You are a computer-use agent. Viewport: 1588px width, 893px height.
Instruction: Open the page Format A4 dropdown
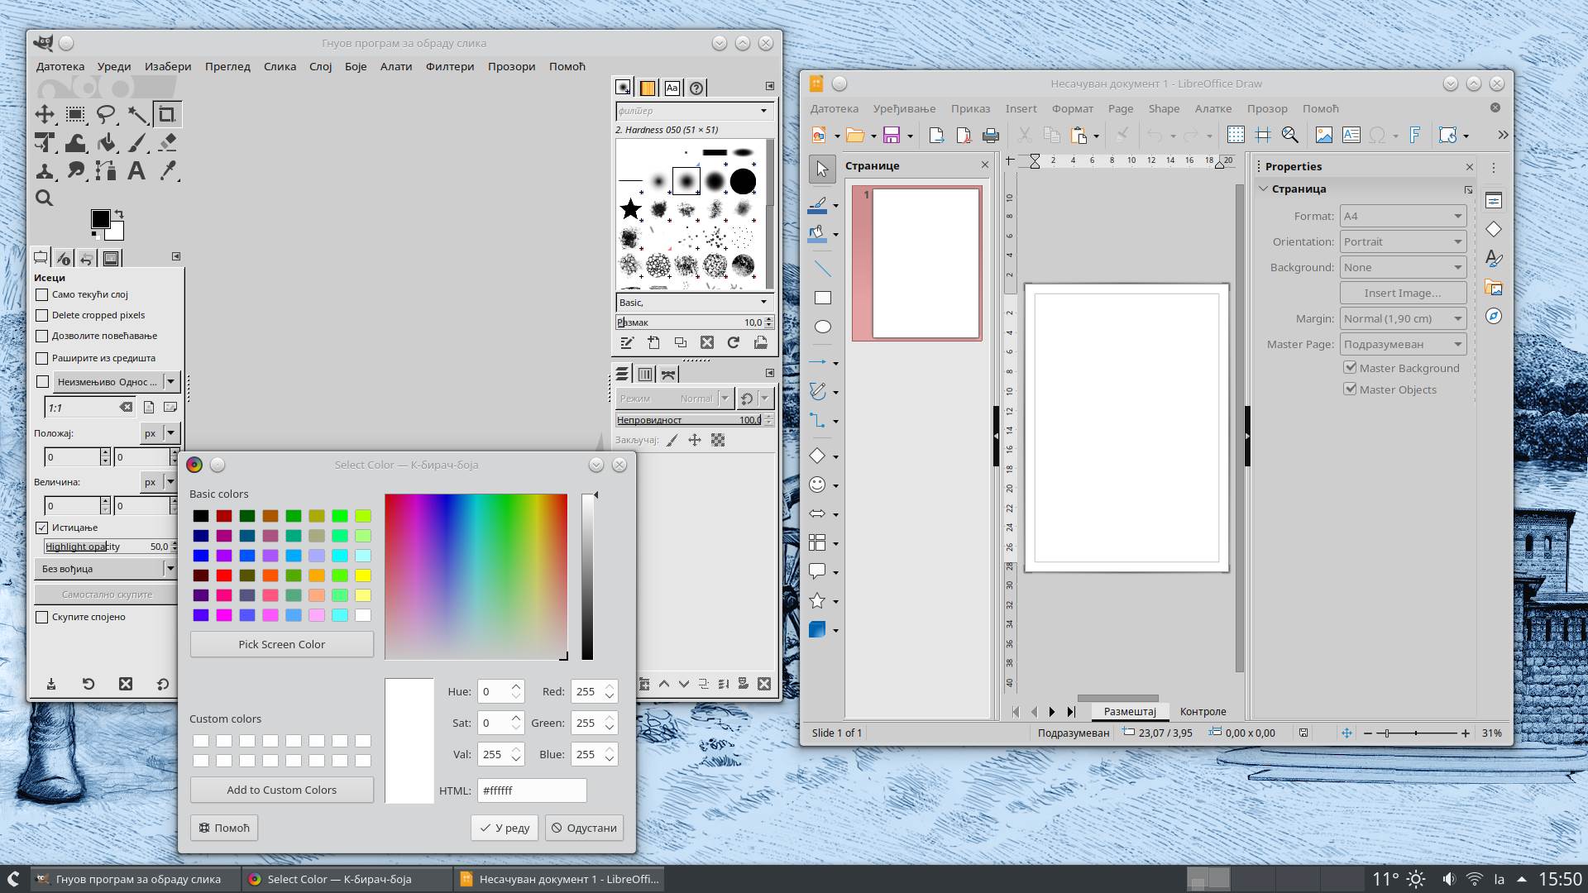click(x=1403, y=217)
